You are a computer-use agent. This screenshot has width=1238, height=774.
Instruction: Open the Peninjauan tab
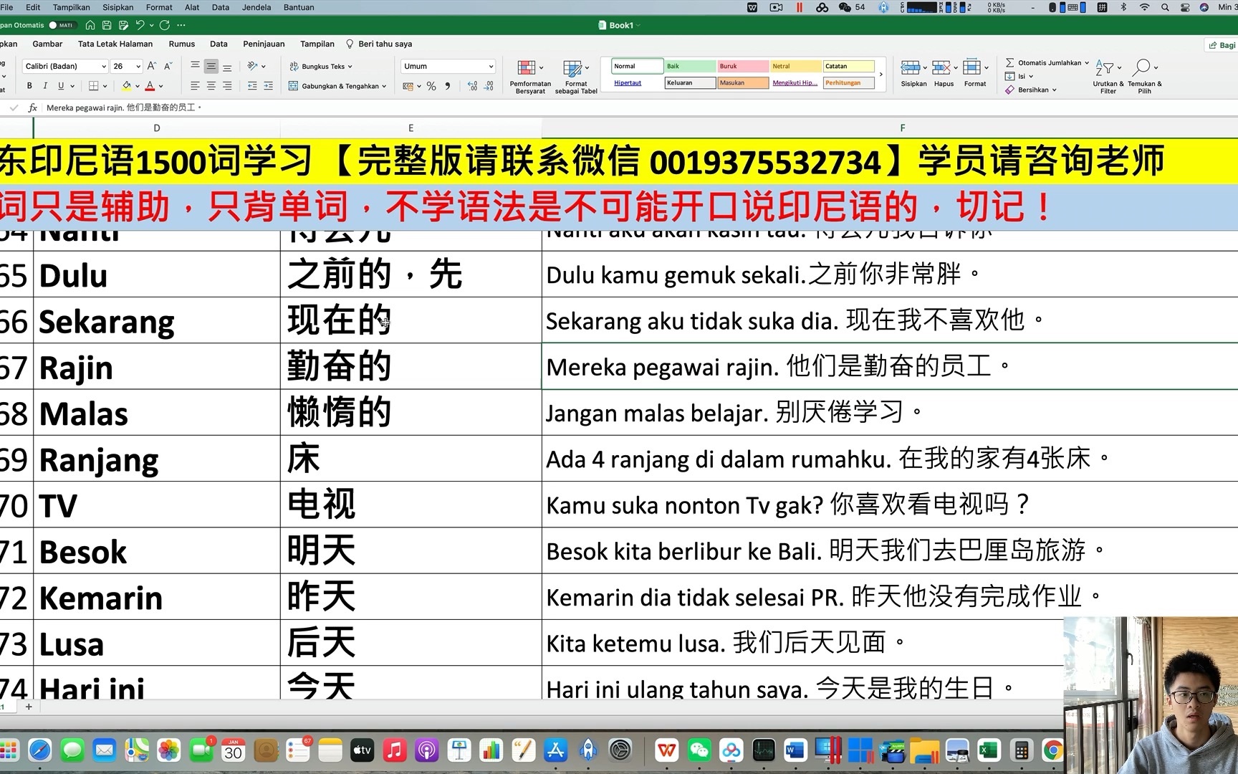[264, 44]
